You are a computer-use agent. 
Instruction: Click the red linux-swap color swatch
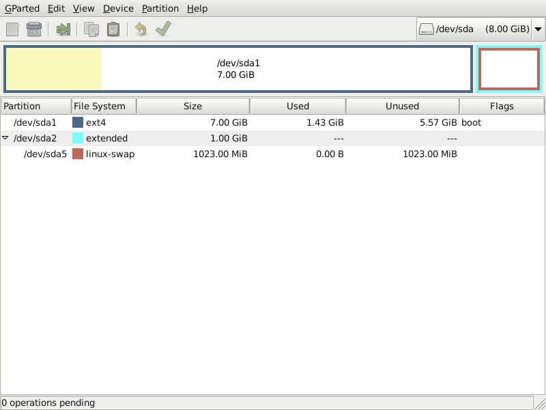coord(77,154)
